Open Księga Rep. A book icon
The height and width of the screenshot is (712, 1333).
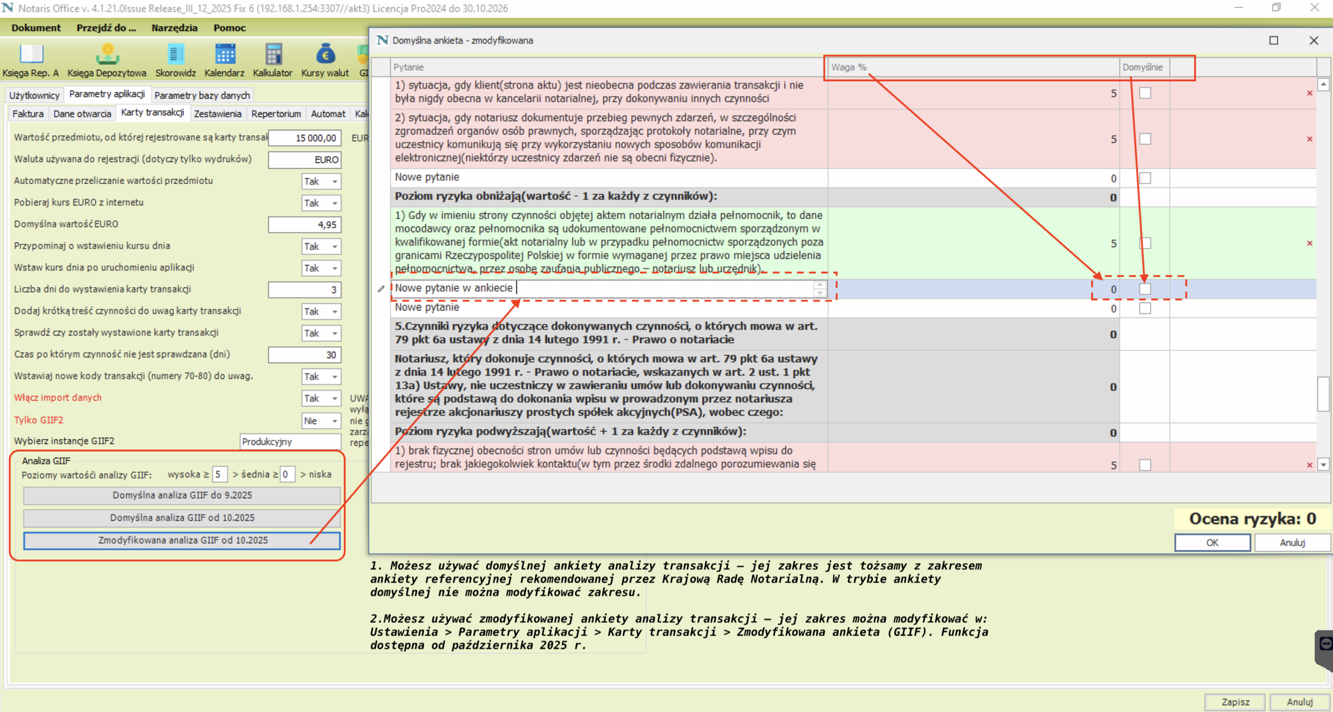click(x=31, y=54)
